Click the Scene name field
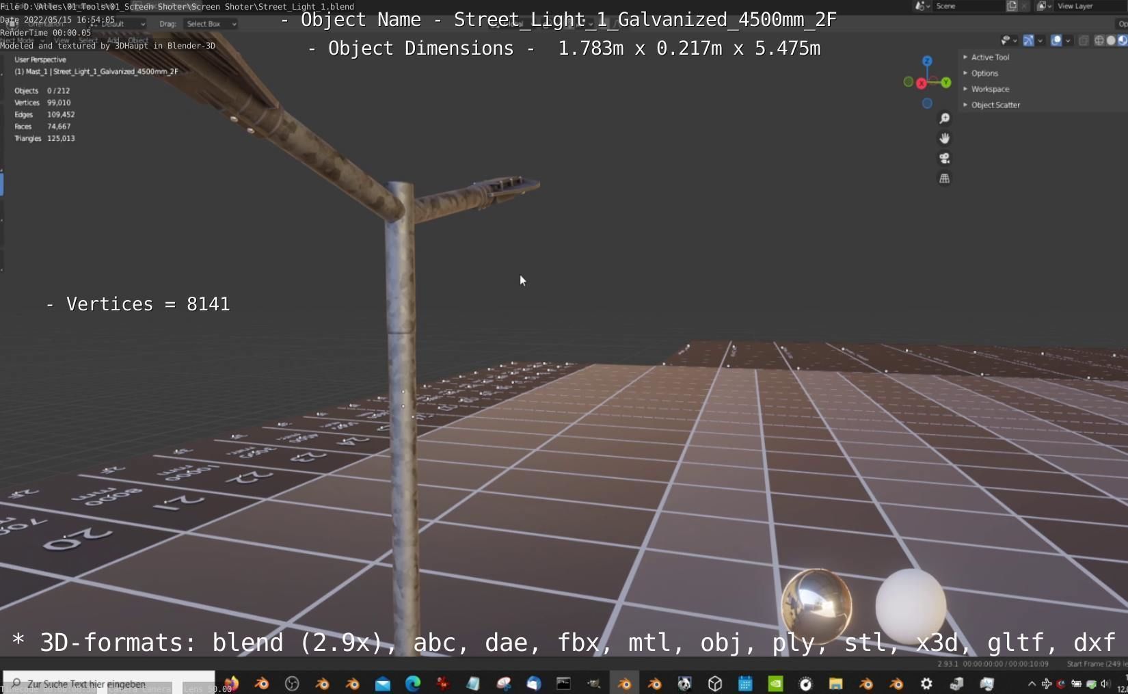 click(x=969, y=5)
